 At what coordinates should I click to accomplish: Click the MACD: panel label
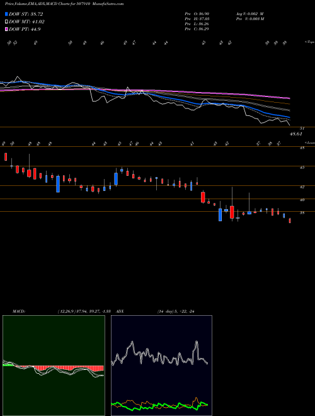(x=19, y=311)
